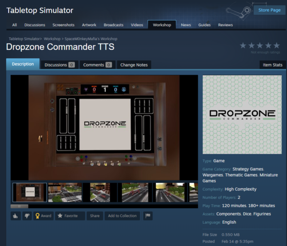Viewport: 287px width, 246px height.
Task: Click the posted date Feb 14
Action: click(237, 241)
